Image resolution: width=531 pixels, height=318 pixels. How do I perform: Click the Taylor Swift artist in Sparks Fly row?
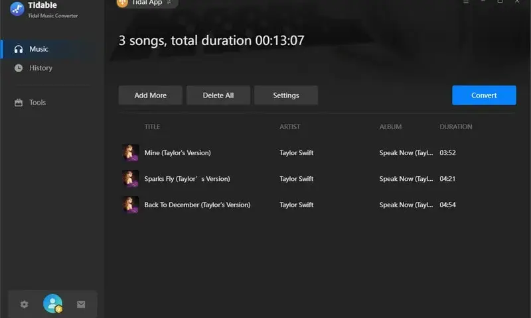coord(296,179)
